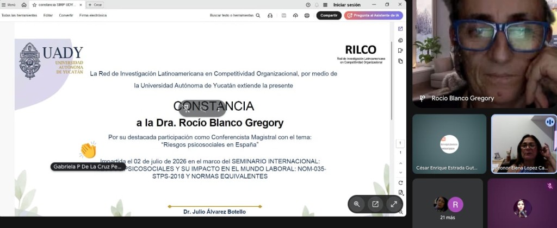The width and height of the screenshot is (557, 228).
Task: Open the comments panel icon in right sidebar
Action: click(x=400, y=40)
